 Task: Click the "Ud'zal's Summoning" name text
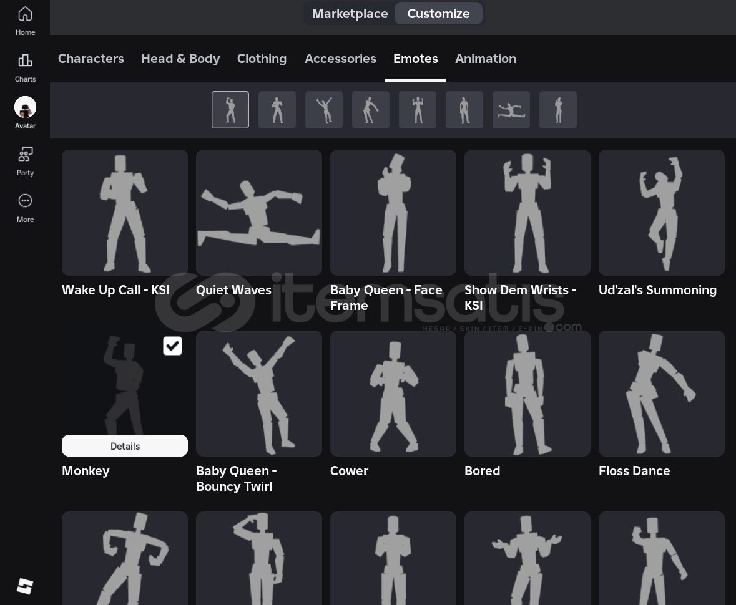657,290
